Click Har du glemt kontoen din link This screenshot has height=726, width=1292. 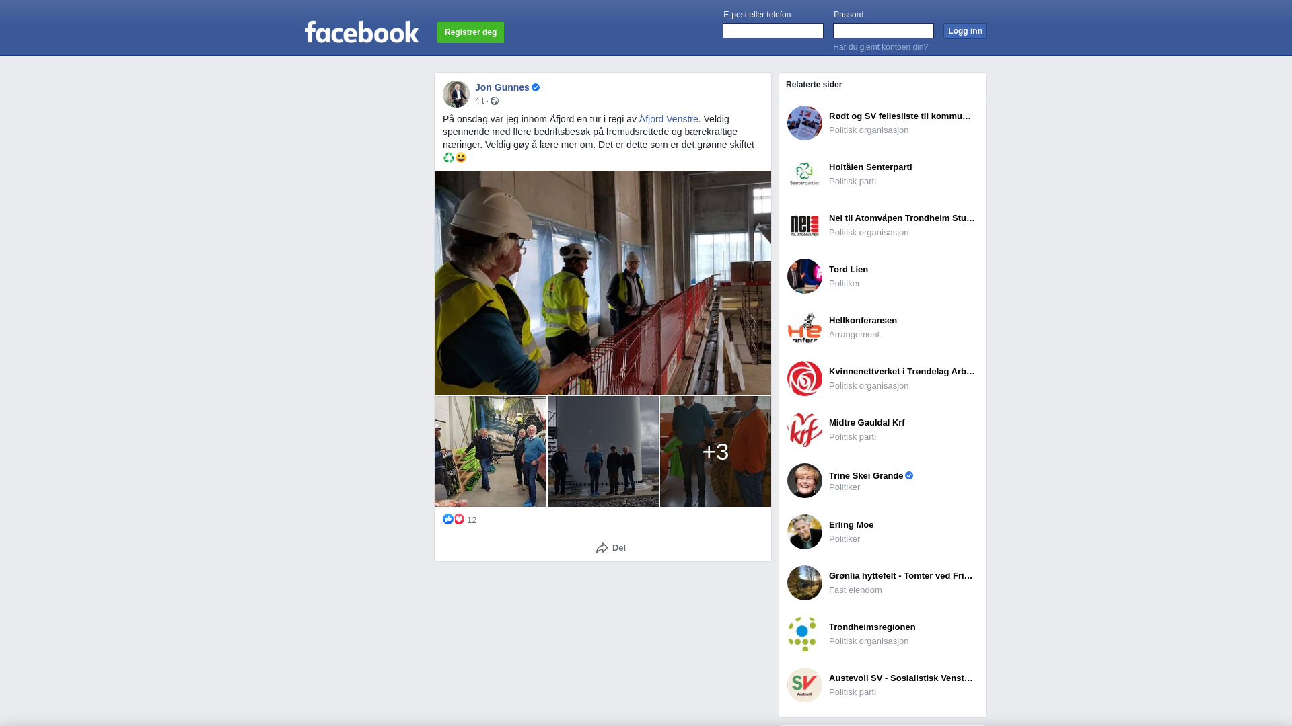click(880, 47)
